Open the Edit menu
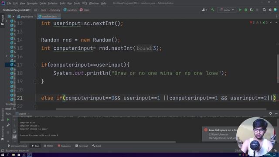This screenshot has height=157, width=279. [x=16, y=3]
